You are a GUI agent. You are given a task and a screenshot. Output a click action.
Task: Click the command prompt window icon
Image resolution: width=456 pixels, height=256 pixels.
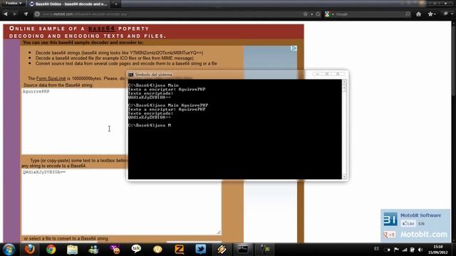(131, 75)
